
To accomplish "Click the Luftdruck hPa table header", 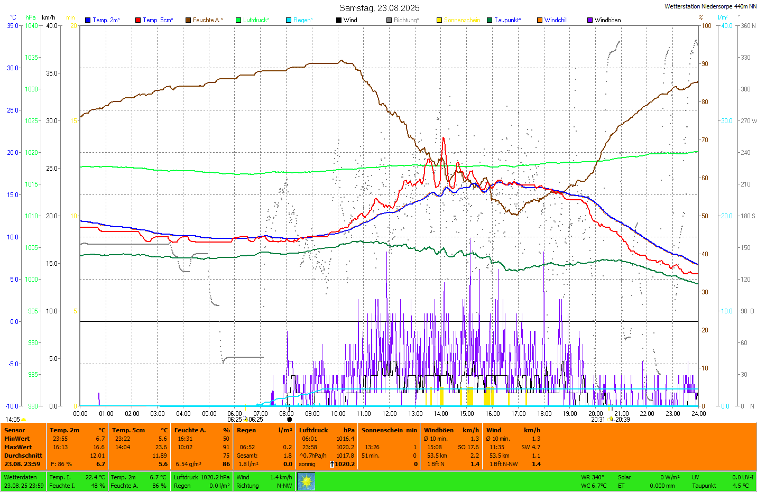I will click(326, 430).
